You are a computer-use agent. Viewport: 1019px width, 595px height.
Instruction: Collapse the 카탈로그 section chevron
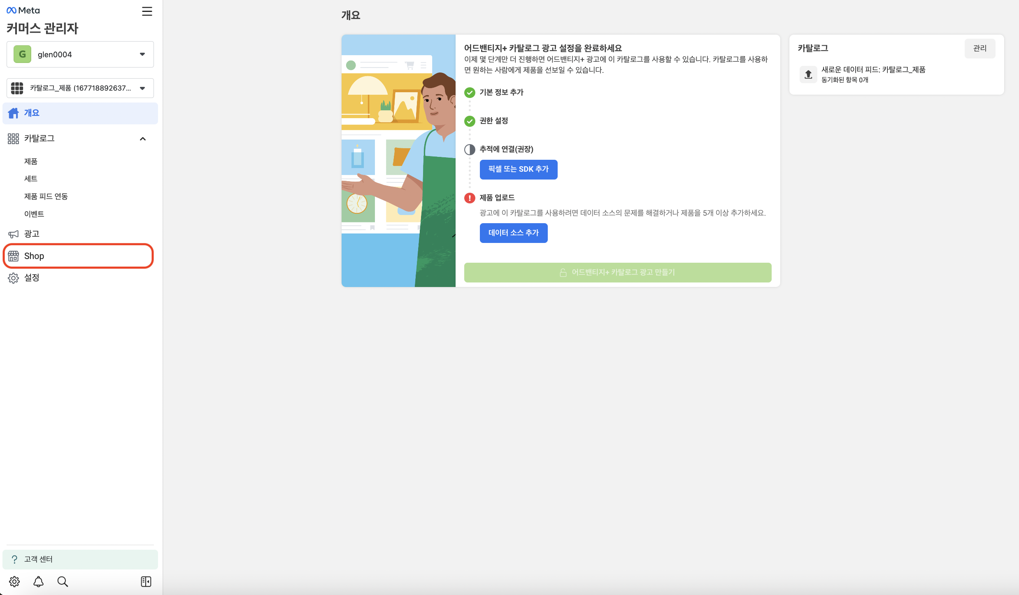pyautogui.click(x=143, y=138)
